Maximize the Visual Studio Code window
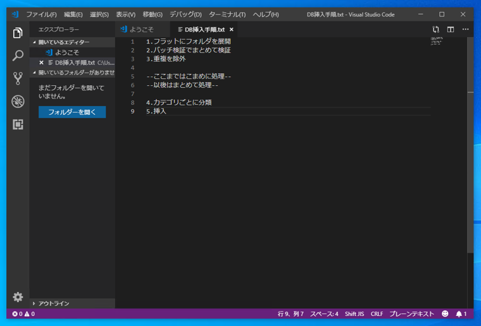The image size is (481, 326). click(x=442, y=15)
